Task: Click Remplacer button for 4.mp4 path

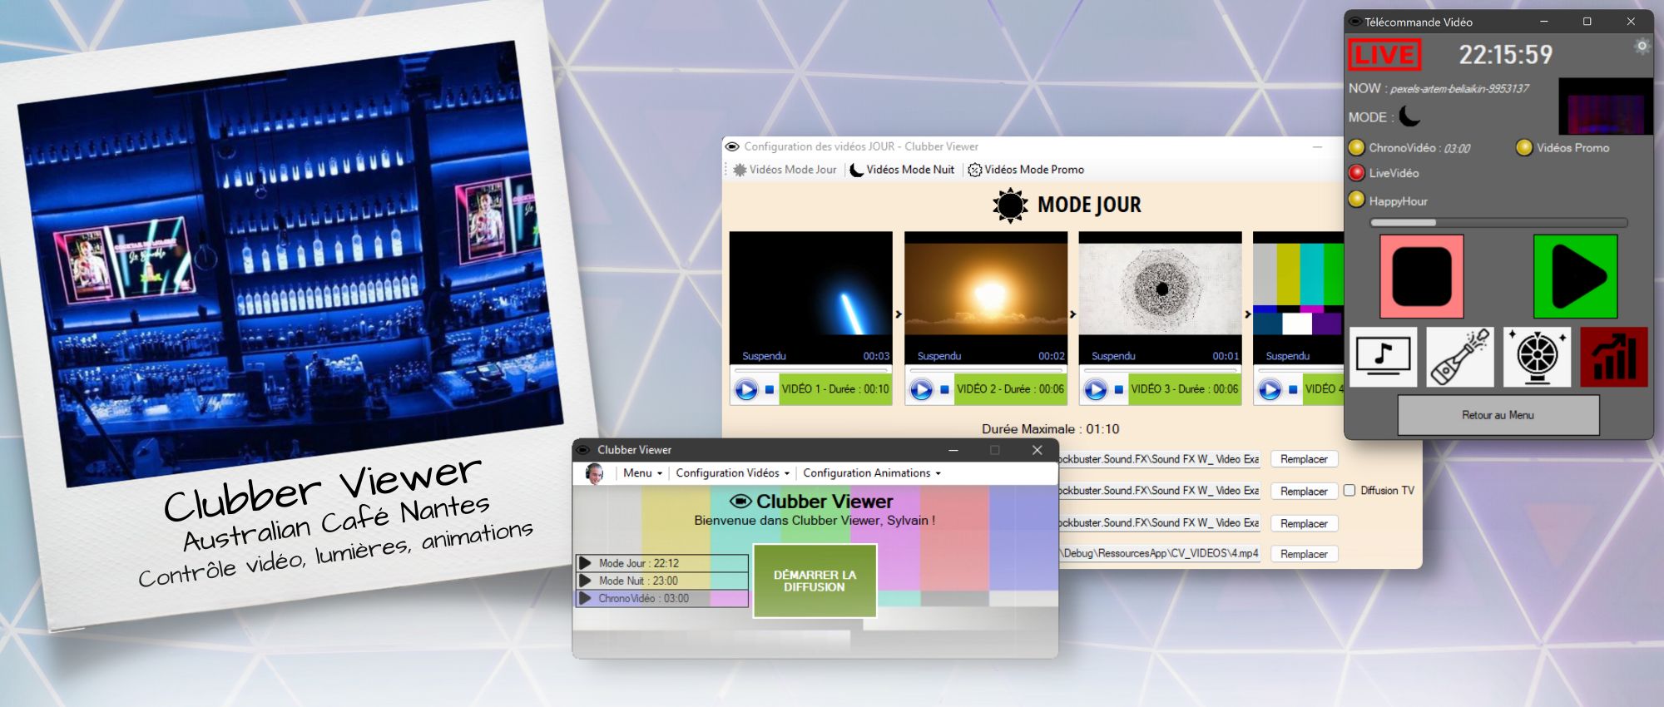Action: (x=1304, y=554)
